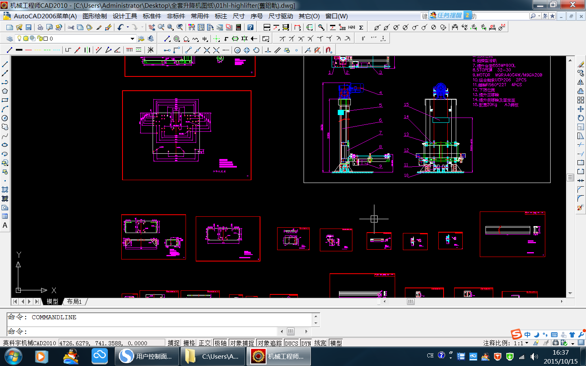Select the Polygon draw tool
This screenshot has height=366, width=586.
(x=5, y=91)
